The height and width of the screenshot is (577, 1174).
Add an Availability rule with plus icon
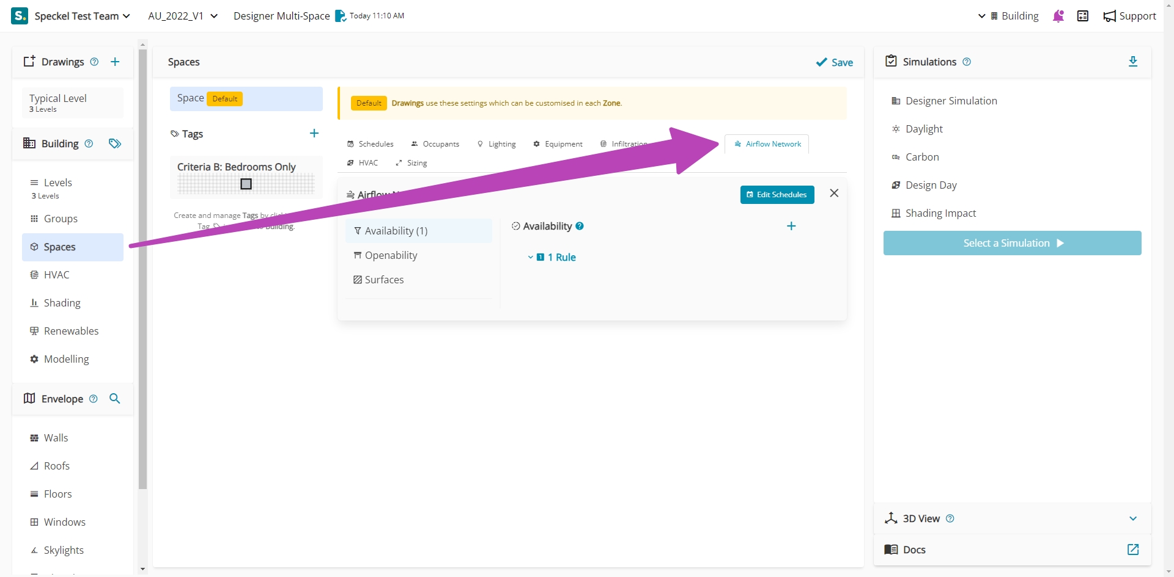[x=791, y=227]
